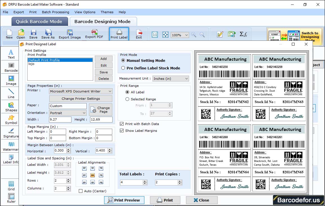Select the Shapes tool in sidebar

pos(11,107)
